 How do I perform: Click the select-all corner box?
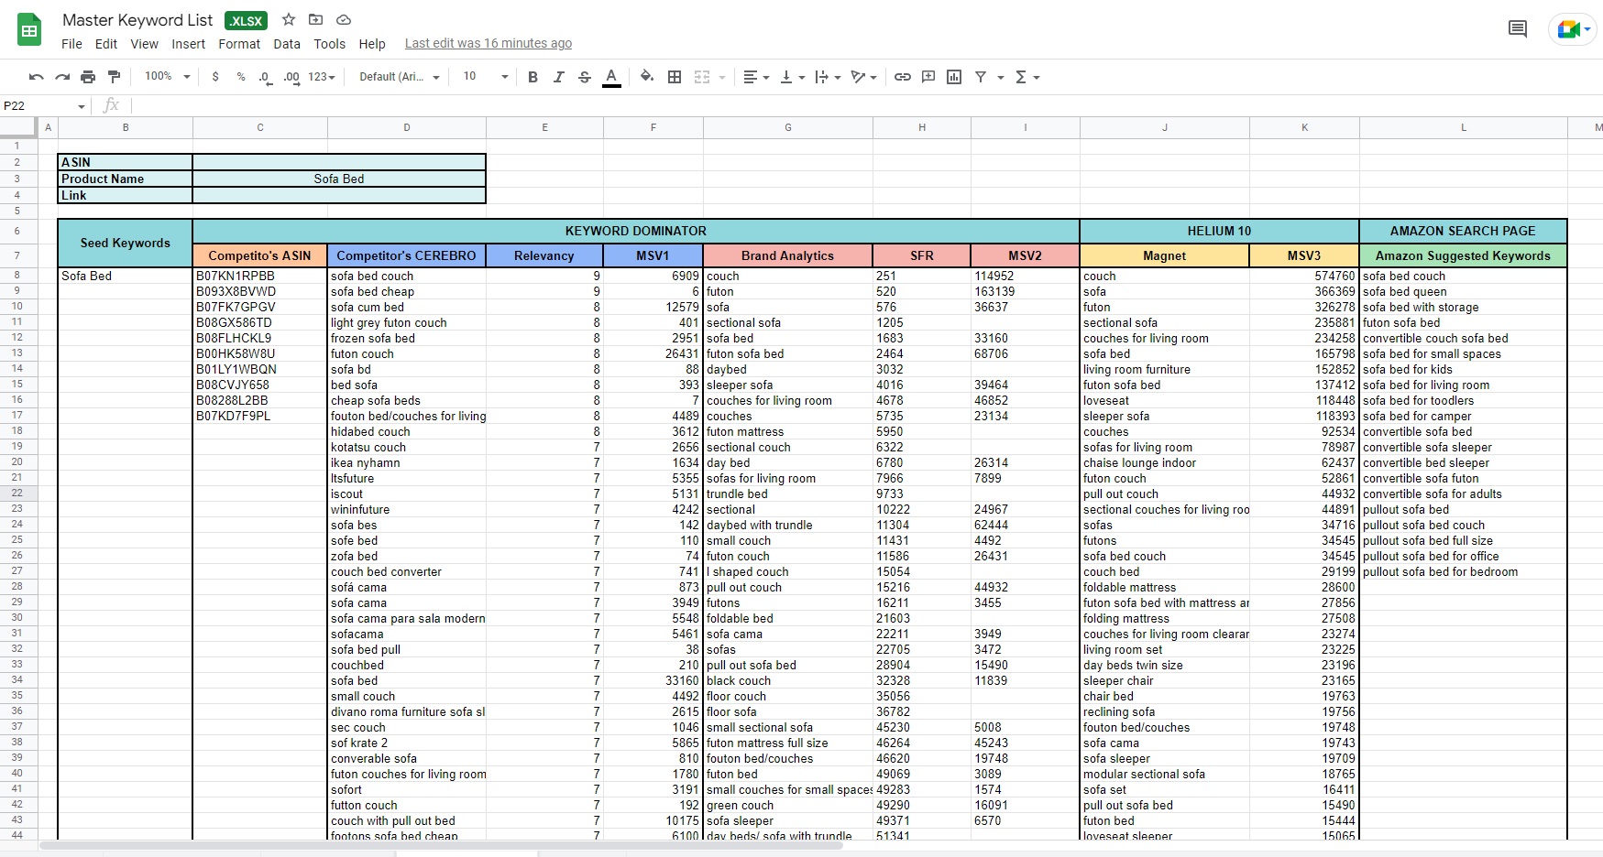[x=17, y=127]
